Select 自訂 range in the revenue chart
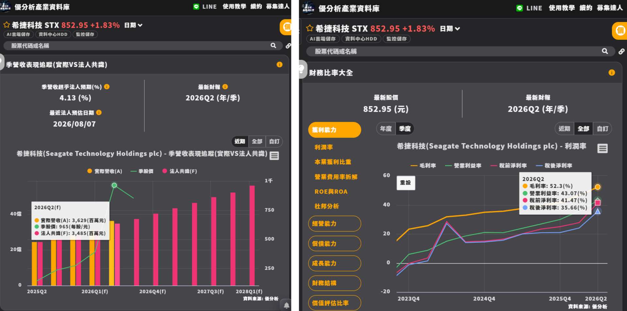The width and height of the screenshot is (627, 311). [x=274, y=141]
